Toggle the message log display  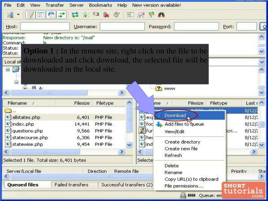click(x=30, y=15)
